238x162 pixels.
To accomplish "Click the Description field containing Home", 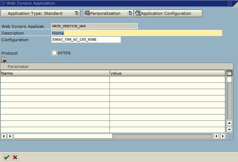I will point(137,33).
